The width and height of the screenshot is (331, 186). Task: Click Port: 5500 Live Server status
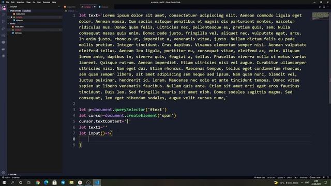(315, 178)
